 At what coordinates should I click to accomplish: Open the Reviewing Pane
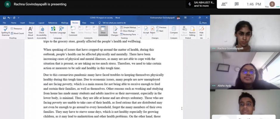point(128,35)
